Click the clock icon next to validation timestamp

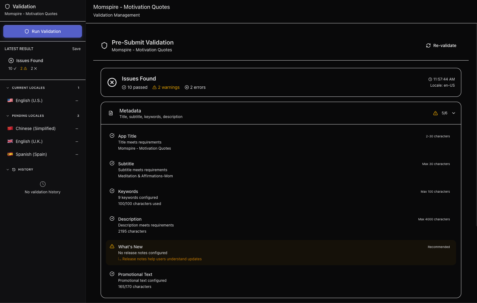(x=430, y=79)
